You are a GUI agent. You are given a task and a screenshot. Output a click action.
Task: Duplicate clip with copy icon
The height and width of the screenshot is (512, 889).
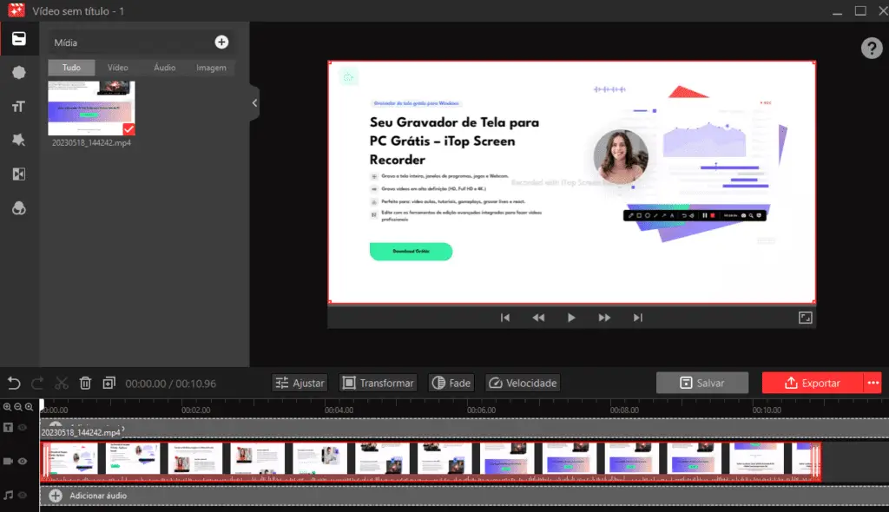pos(109,384)
